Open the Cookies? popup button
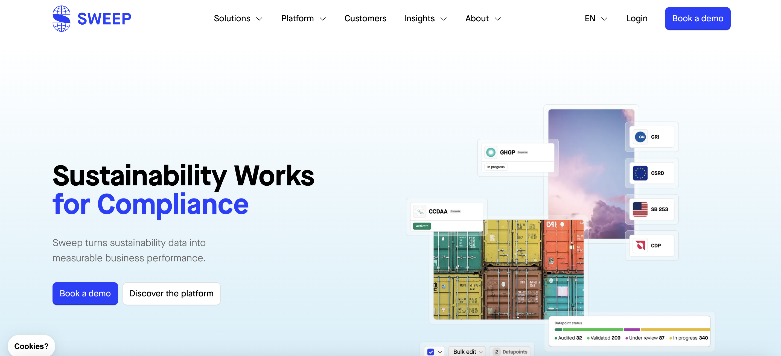Viewport: 781px width, 356px height. click(x=31, y=346)
